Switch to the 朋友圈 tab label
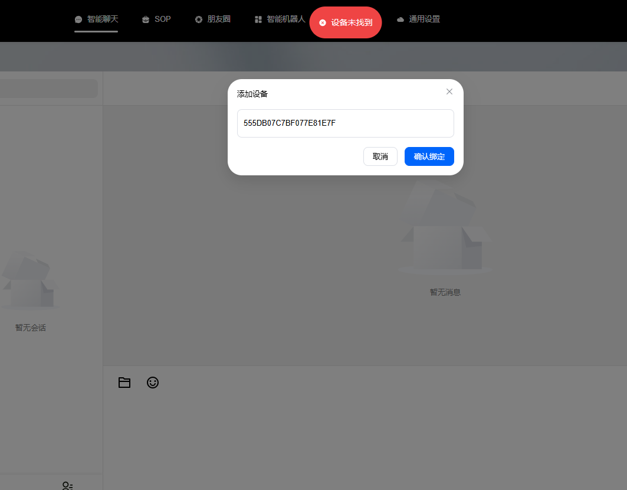Image resolution: width=627 pixels, height=490 pixels. tap(219, 19)
